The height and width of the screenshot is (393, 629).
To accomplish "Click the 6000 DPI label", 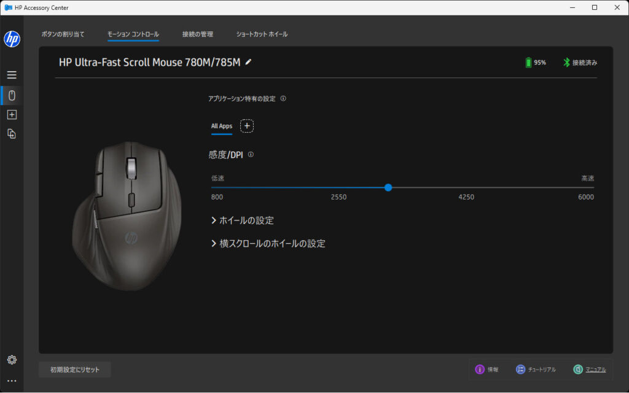I will pyautogui.click(x=586, y=197).
